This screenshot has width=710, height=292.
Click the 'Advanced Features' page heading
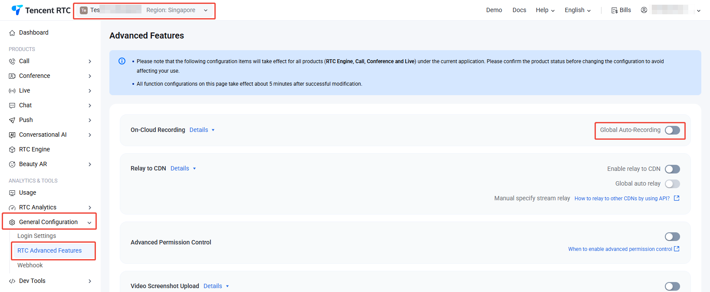point(147,35)
